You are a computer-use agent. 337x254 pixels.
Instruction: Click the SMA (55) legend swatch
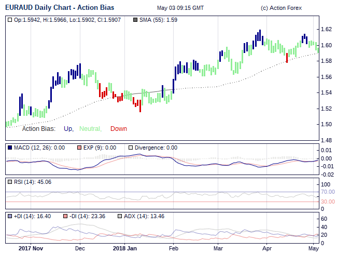tap(135, 20)
